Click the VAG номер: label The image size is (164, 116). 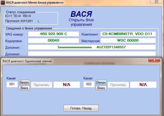(14, 34)
